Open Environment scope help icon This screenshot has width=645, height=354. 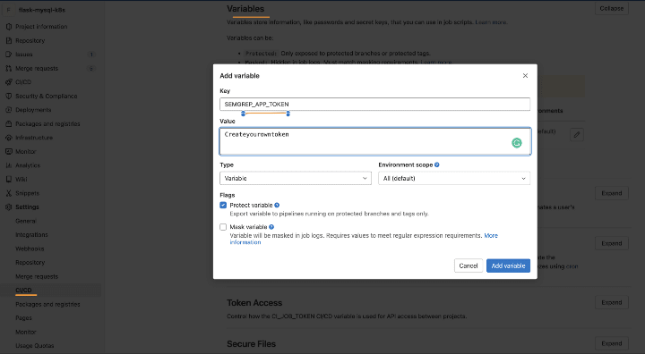437,164
